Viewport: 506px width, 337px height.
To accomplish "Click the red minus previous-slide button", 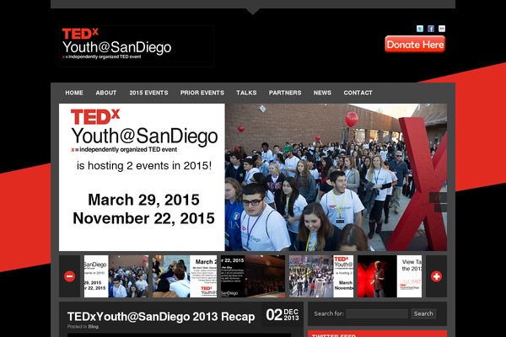I will click(69, 276).
